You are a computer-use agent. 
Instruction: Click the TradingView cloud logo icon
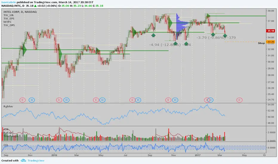coord(23,160)
